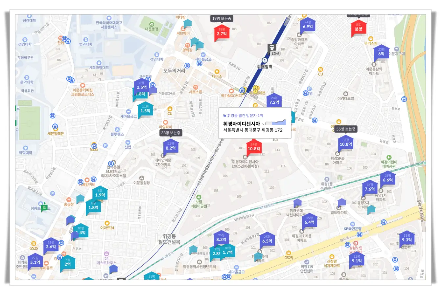Click the 24게스트하우스 lodging icon

[106, 254]
